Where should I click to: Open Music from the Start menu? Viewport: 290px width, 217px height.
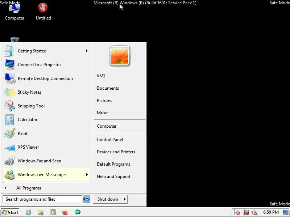(x=103, y=113)
